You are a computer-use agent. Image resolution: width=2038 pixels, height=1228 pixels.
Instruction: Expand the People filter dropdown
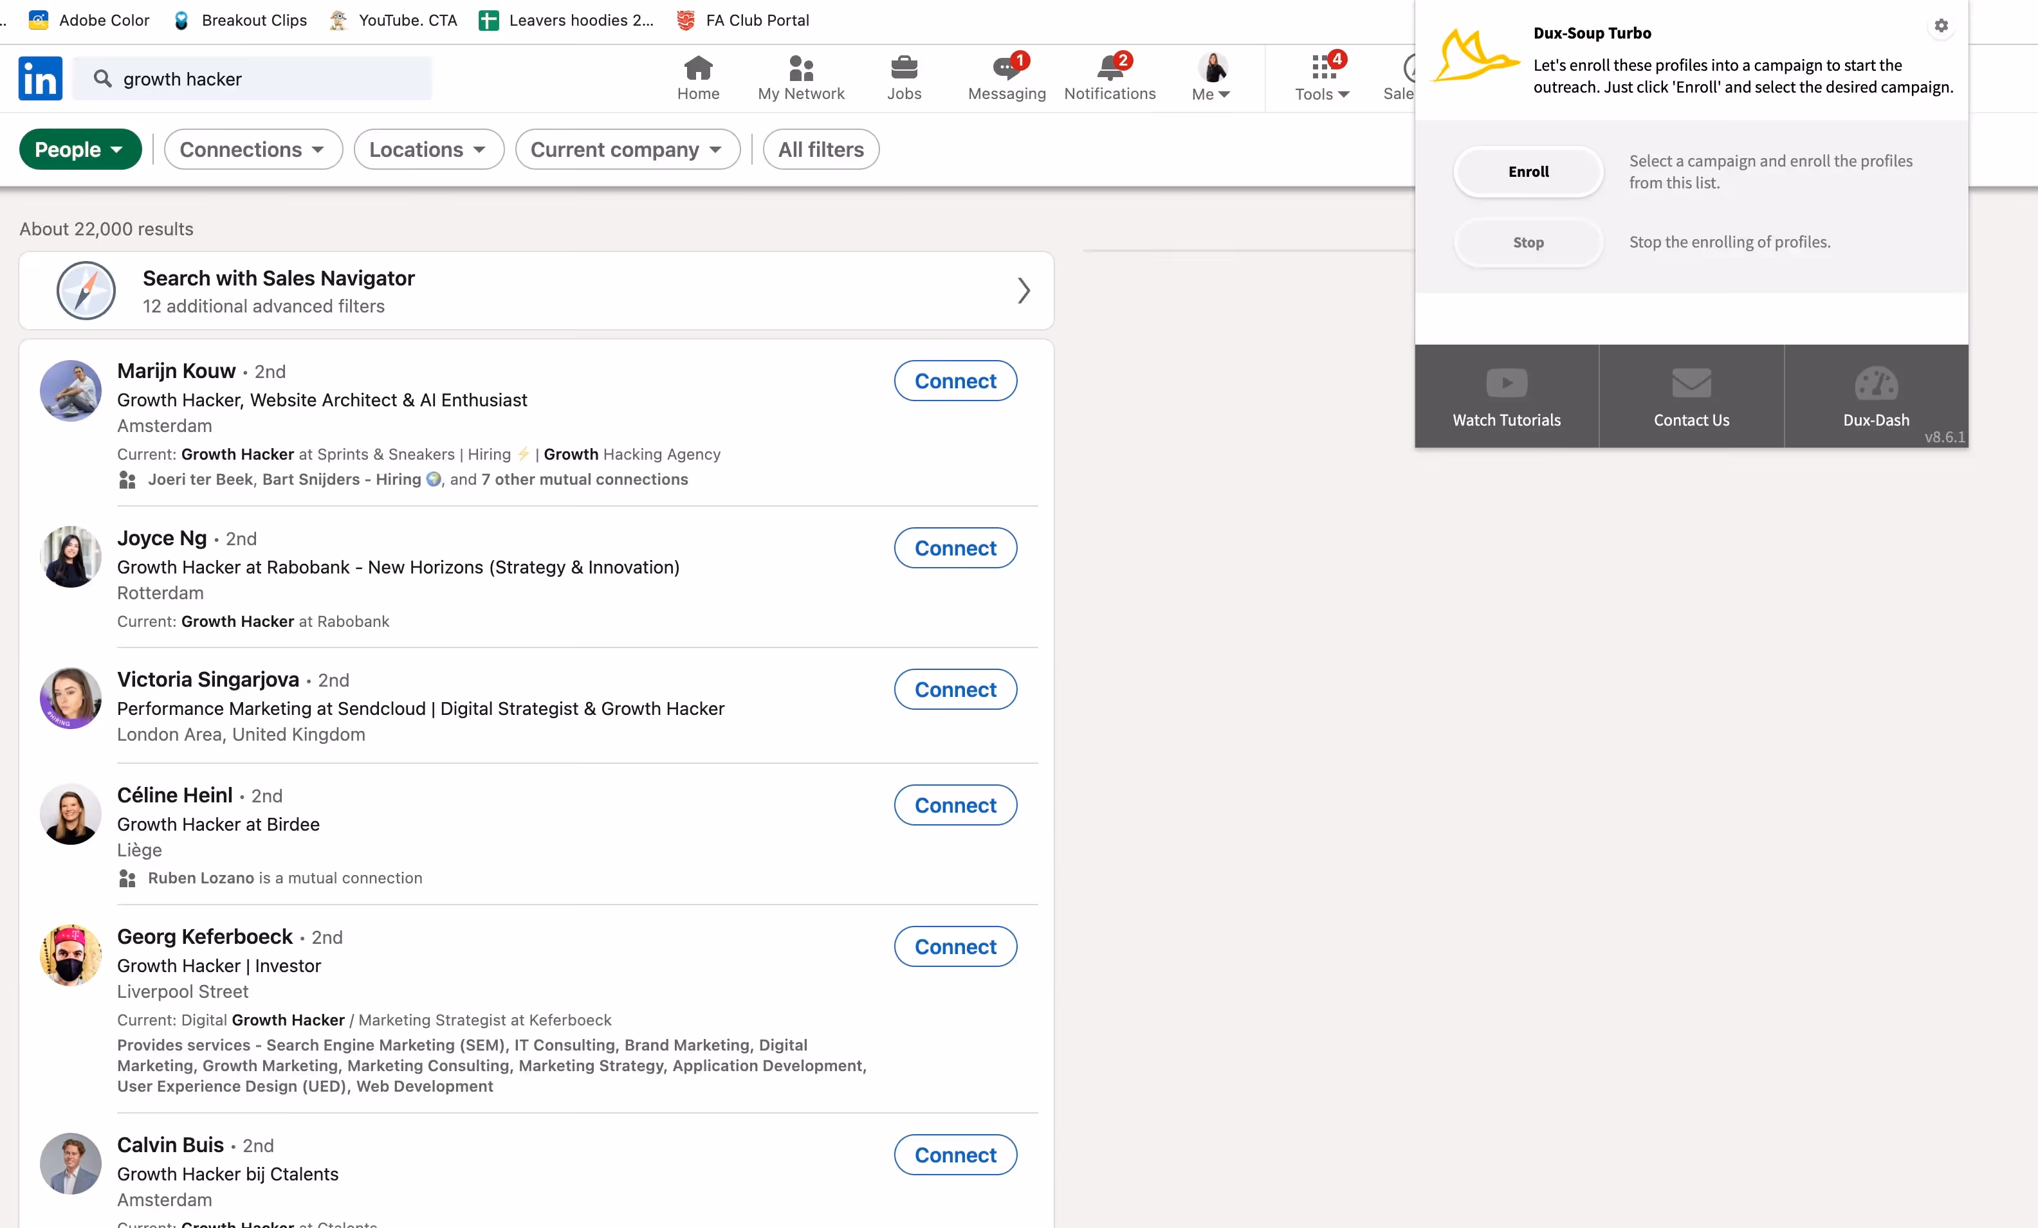[x=80, y=150]
